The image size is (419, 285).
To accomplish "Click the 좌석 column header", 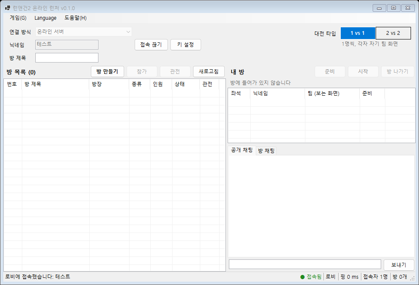I will tap(239, 93).
